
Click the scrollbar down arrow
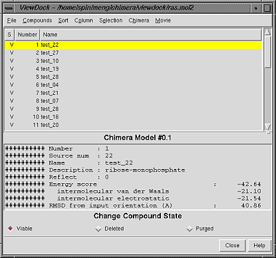point(268,127)
